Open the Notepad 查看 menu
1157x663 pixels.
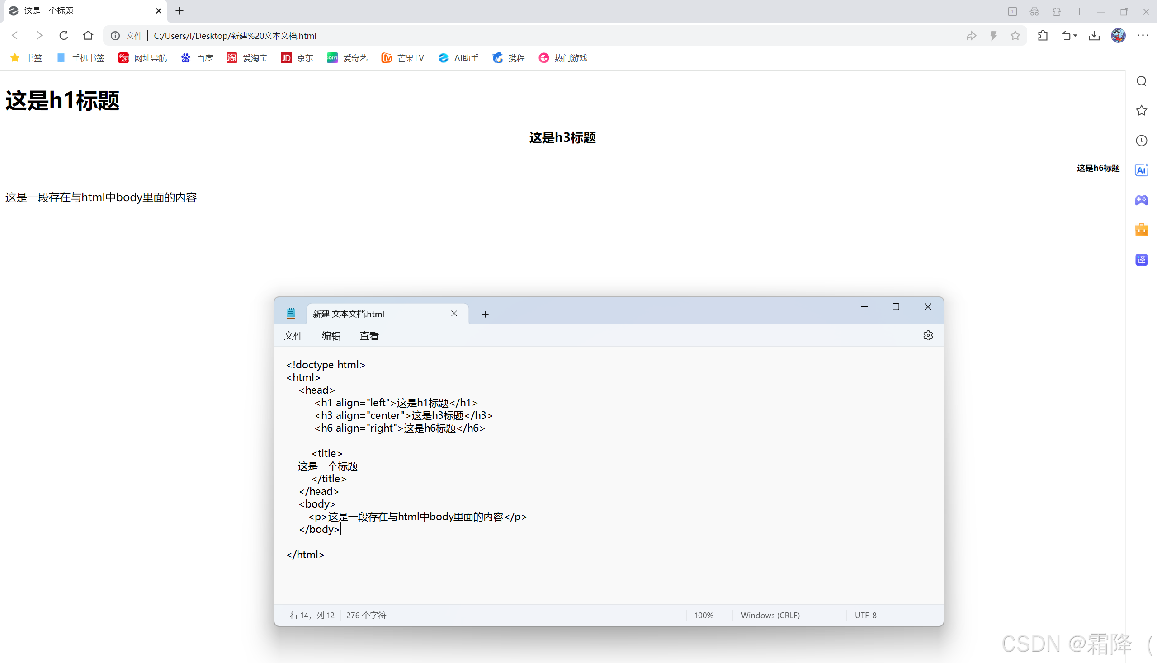coord(369,336)
